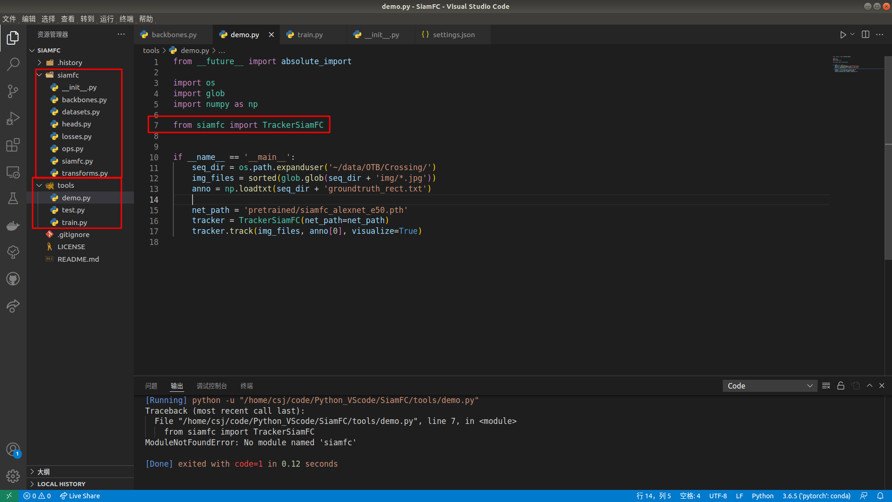
Task: Open the Extensions view
Action: pyautogui.click(x=13, y=145)
